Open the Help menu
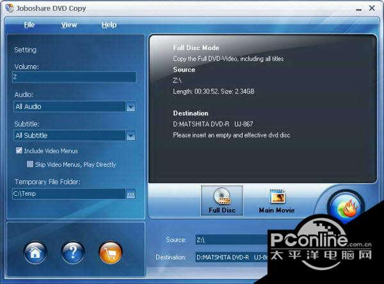 pos(109,25)
